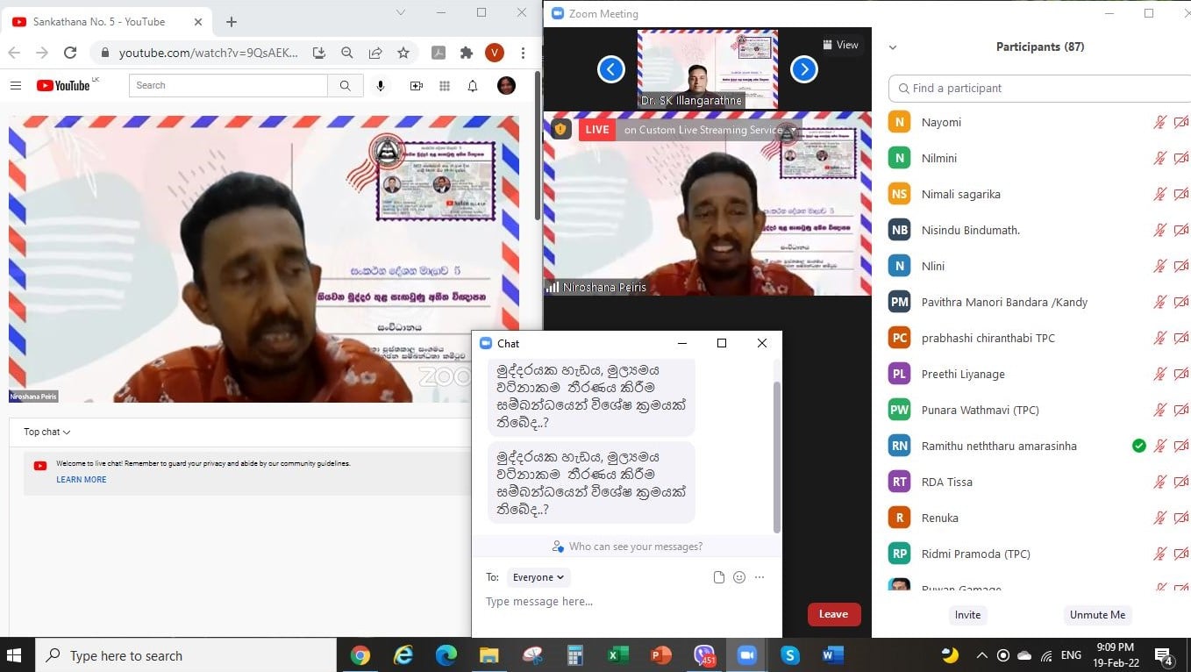Viewport: 1191px width, 672px height.
Task: Click the Zoom encryption shield icon
Action: 560,129
